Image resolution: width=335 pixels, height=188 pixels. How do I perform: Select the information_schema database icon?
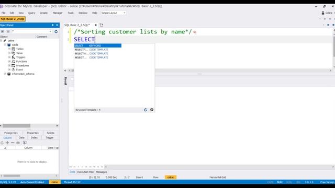(9, 74)
